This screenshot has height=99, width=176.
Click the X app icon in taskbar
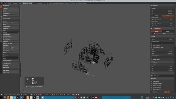click(x=78, y=98)
